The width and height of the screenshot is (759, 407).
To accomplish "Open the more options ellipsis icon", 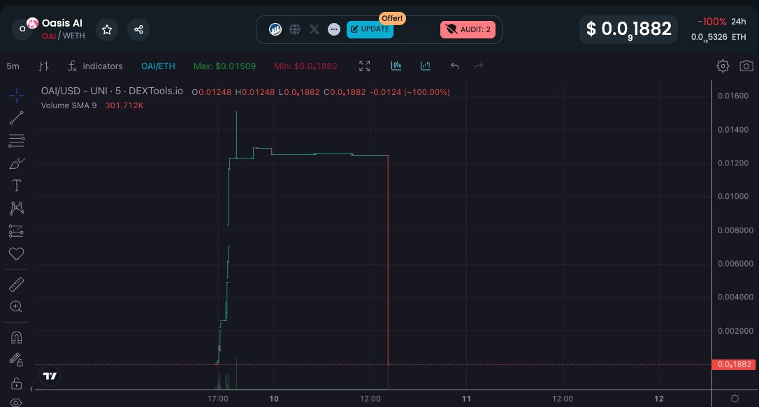I will (x=334, y=29).
